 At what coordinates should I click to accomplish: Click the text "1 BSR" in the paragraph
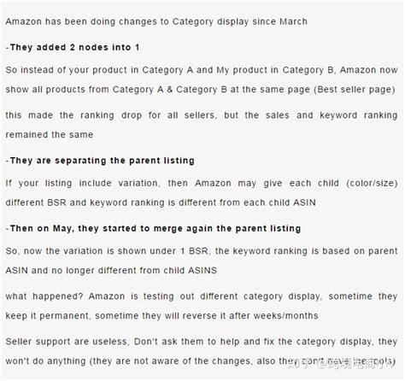pyautogui.click(x=194, y=251)
